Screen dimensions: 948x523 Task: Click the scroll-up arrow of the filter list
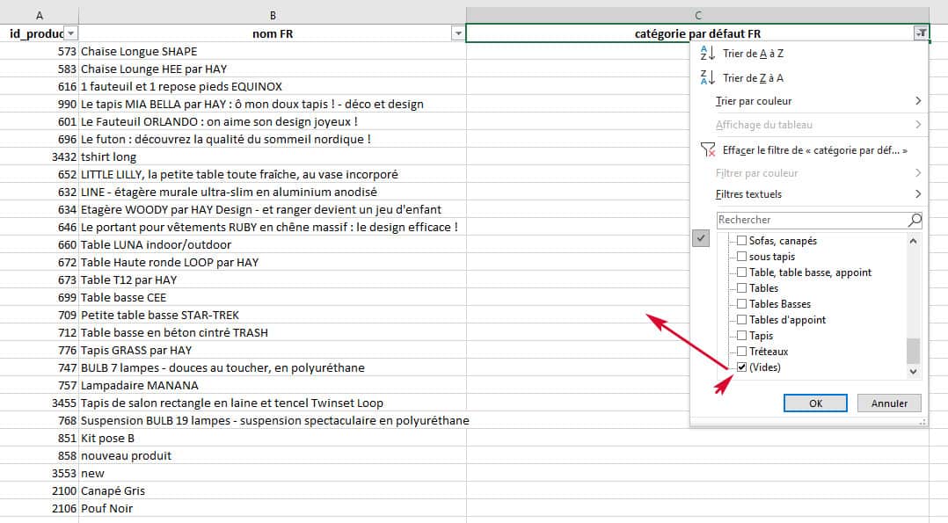pyautogui.click(x=913, y=241)
